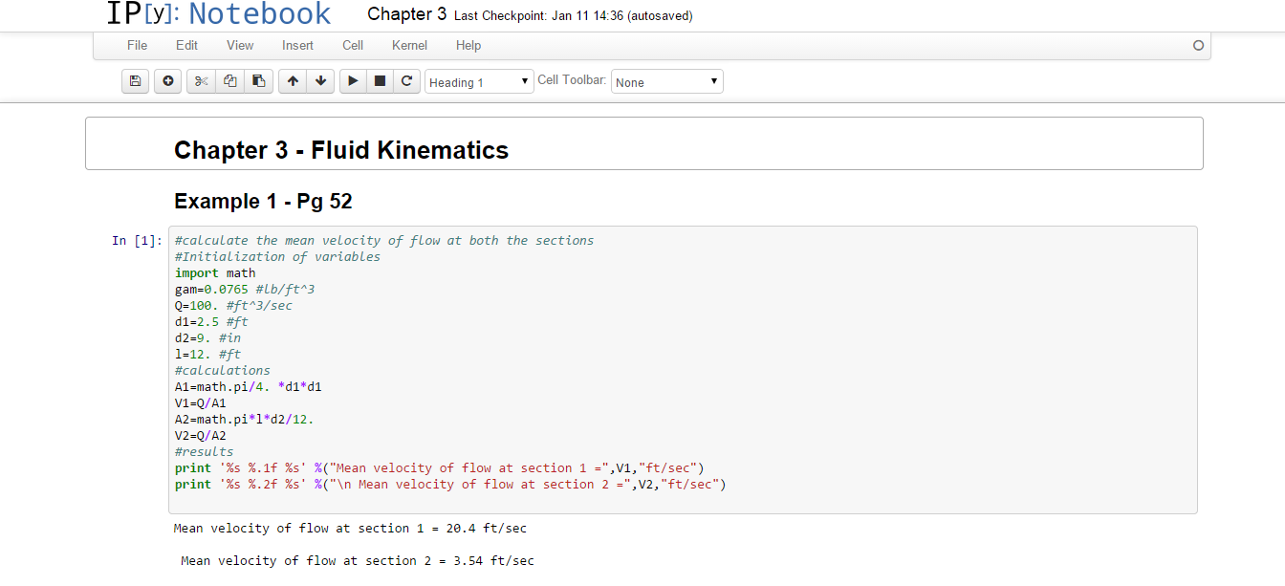The height and width of the screenshot is (586, 1285).
Task: Cut the selected cell with scissors icon
Action: pos(201,81)
